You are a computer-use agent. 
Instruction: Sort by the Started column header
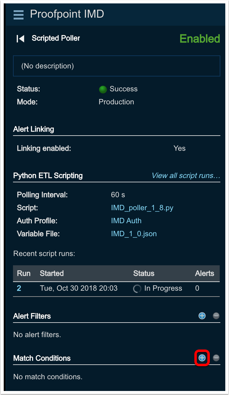(52, 273)
